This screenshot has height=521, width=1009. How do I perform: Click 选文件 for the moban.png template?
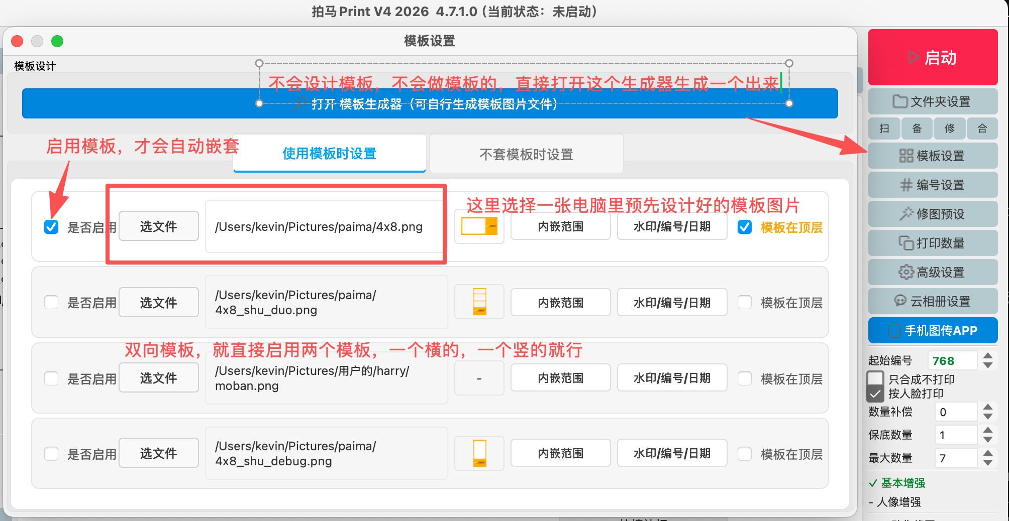[x=158, y=378]
